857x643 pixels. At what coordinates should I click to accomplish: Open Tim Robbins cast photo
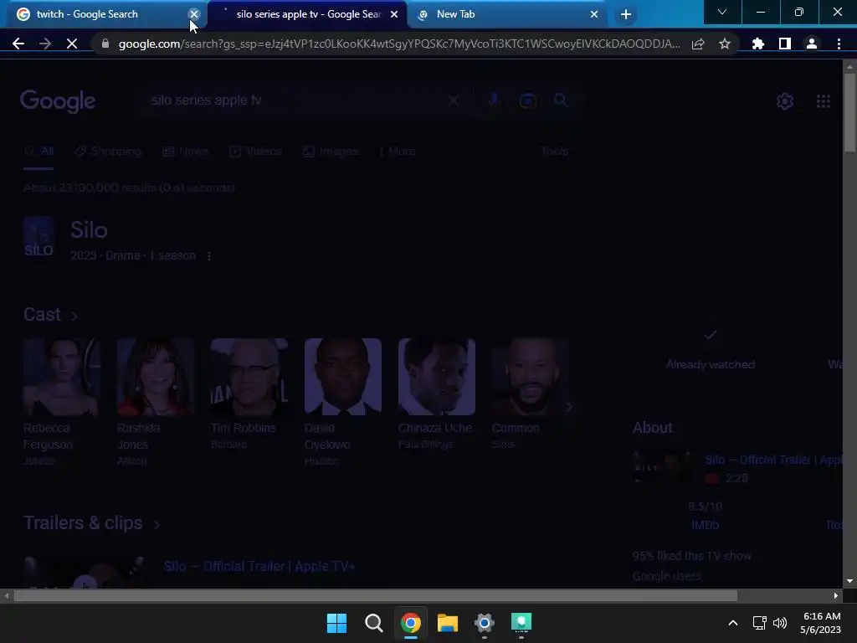(x=249, y=377)
